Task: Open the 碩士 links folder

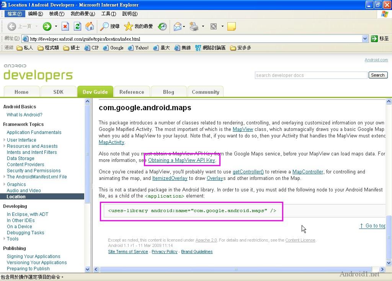Action: pos(72,48)
